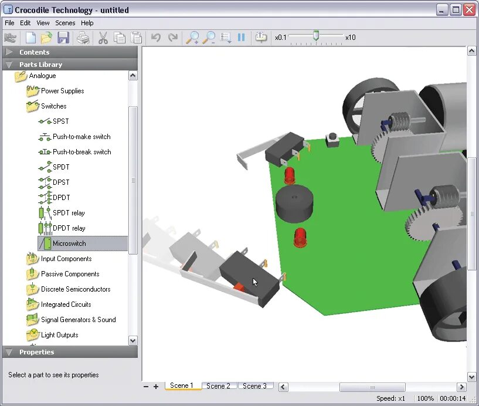Viewport: 479px width, 406px height.
Task: Click canvas vertical scroll down arrow
Action: (471, 377)
